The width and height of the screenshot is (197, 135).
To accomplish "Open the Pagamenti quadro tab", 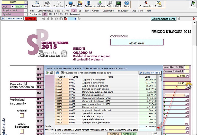I will tap(75, 14).
